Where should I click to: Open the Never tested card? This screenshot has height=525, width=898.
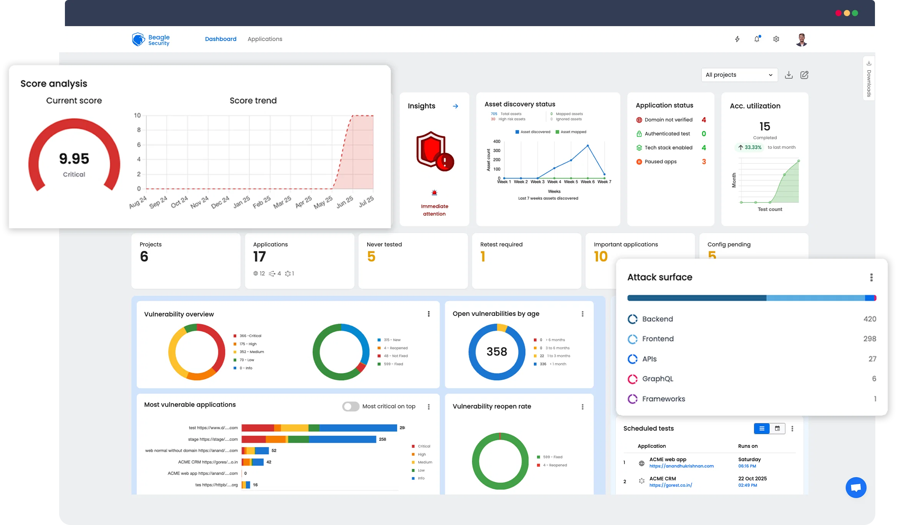click(x=413, y=261)
